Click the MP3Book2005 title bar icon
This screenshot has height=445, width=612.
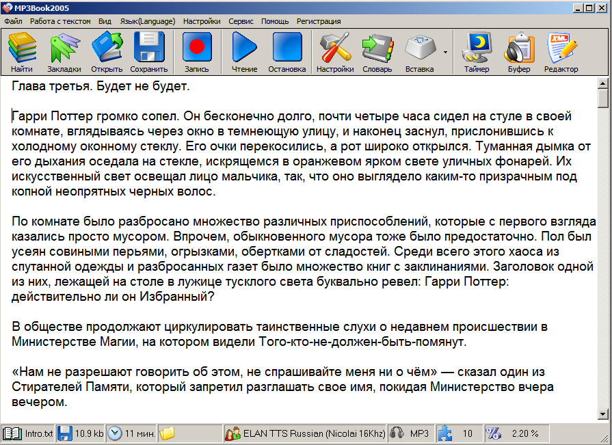point(7,8)
